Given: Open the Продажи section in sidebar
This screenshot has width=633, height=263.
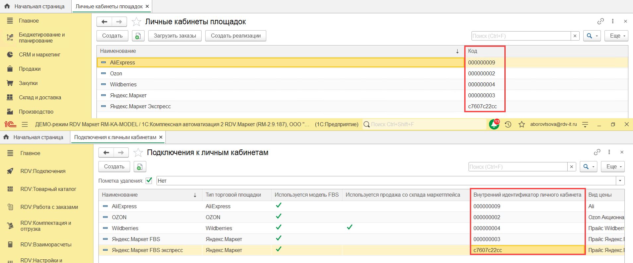Looking at the screenshot, I should (x=30, y=69).
